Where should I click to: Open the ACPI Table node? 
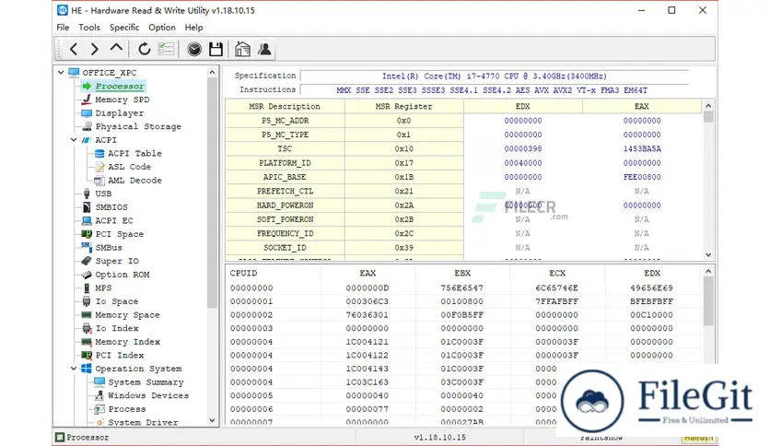[134, 153]
